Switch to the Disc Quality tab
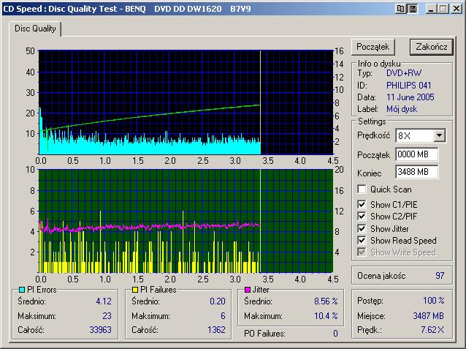 click(35, 29)
